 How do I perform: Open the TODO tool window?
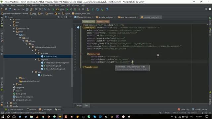click(59, 109)
